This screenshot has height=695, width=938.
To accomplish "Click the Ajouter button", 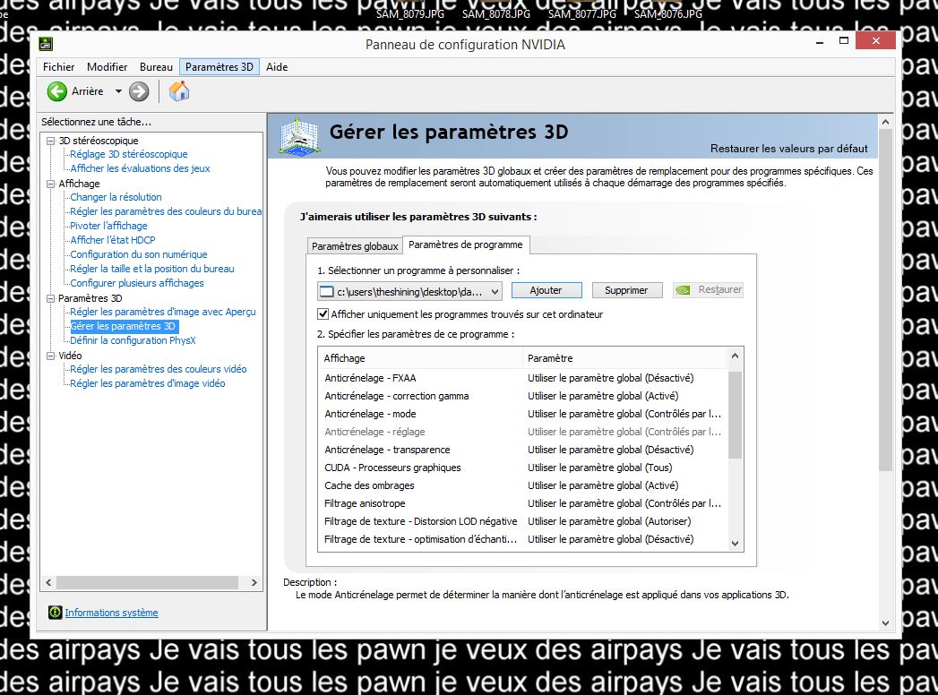I will pyautogui.click(x=546, y=290).
